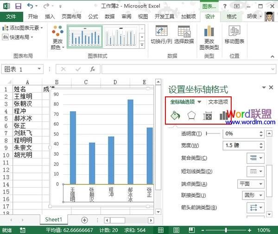This screenshot has width=278, height=234.
Task: Click the Sheet1 worksheet tab
Action: [53, 220]
